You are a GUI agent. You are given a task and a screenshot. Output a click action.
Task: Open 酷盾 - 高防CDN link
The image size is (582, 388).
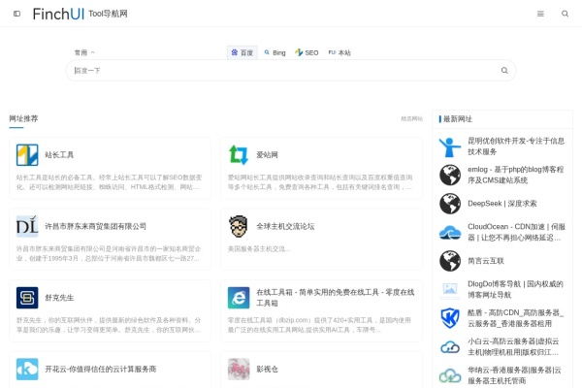[516, 318]
